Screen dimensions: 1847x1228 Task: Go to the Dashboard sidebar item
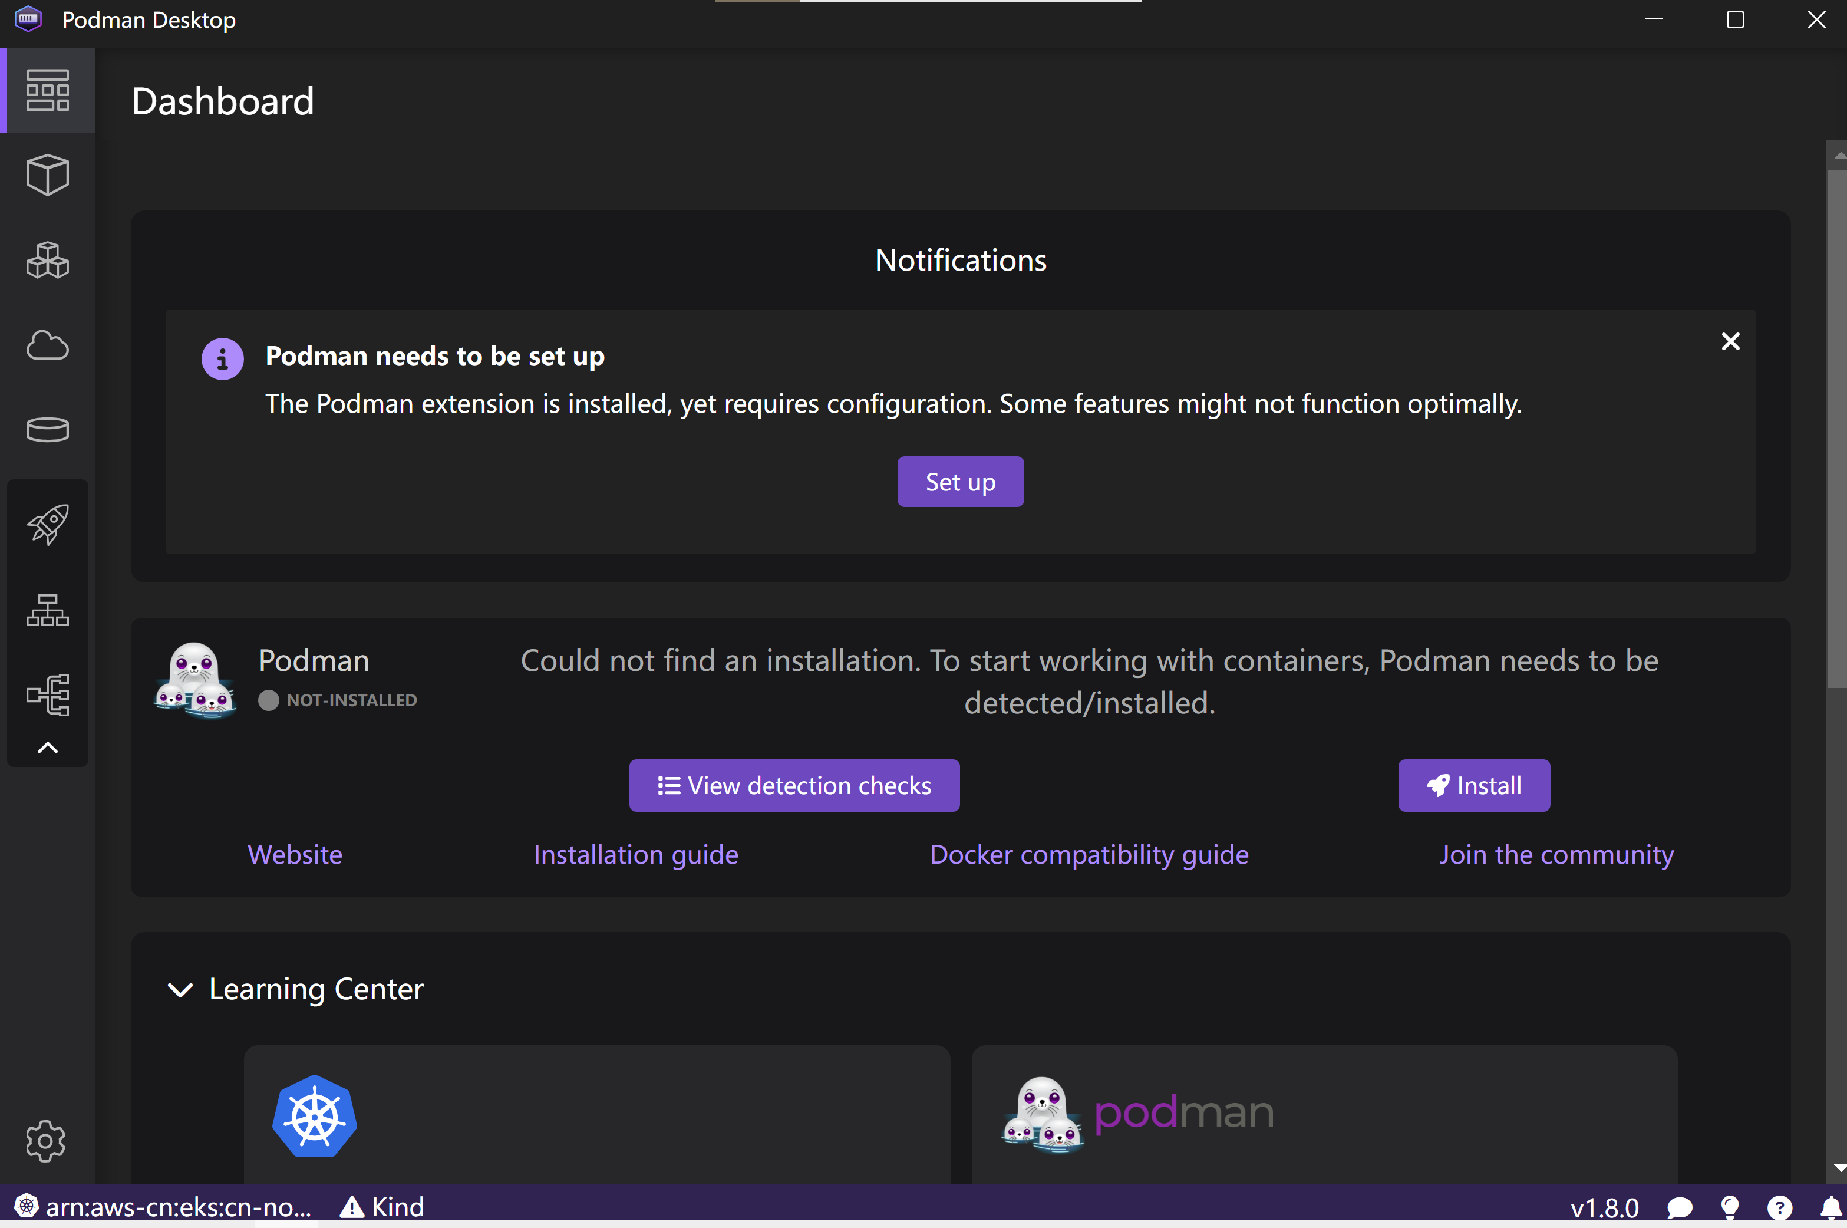(47, 90)
